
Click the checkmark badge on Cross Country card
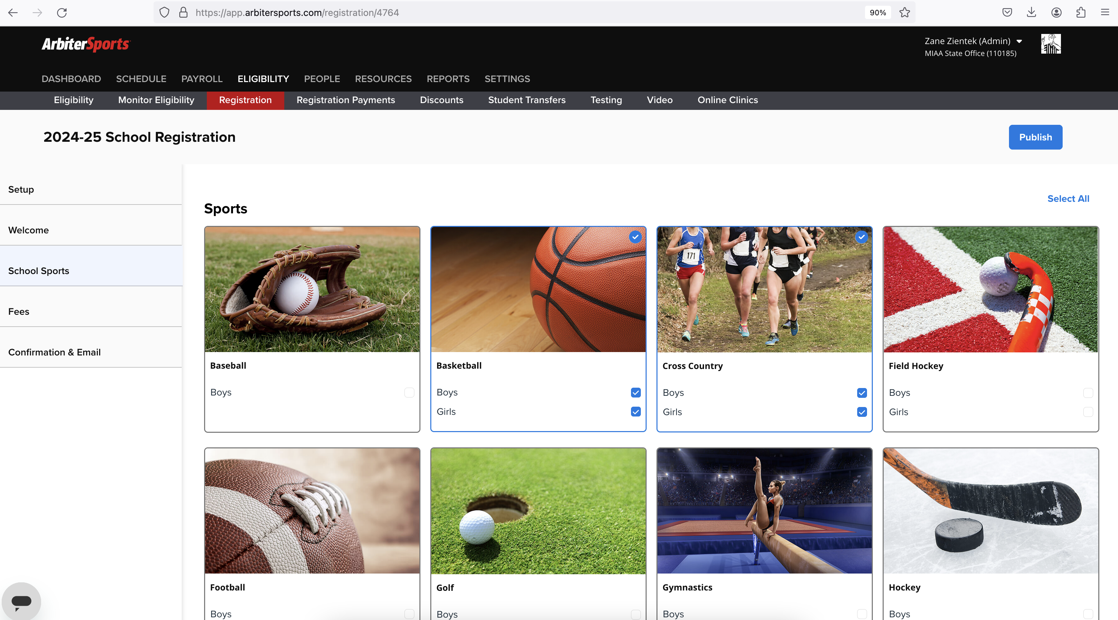861,237
